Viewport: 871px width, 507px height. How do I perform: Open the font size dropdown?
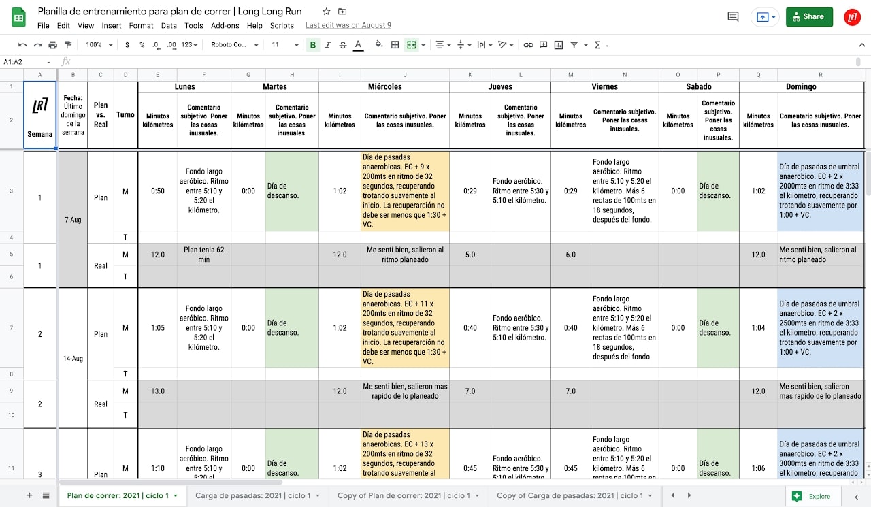coord(285,45)
